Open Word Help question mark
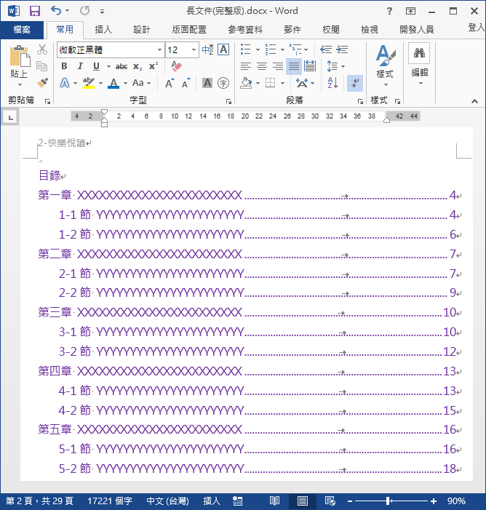Image resolution: width=486 pixels, height=510 pixels. [389, 11]
